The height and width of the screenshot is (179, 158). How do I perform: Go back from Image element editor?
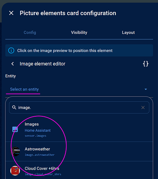click(x=13, y=64)
